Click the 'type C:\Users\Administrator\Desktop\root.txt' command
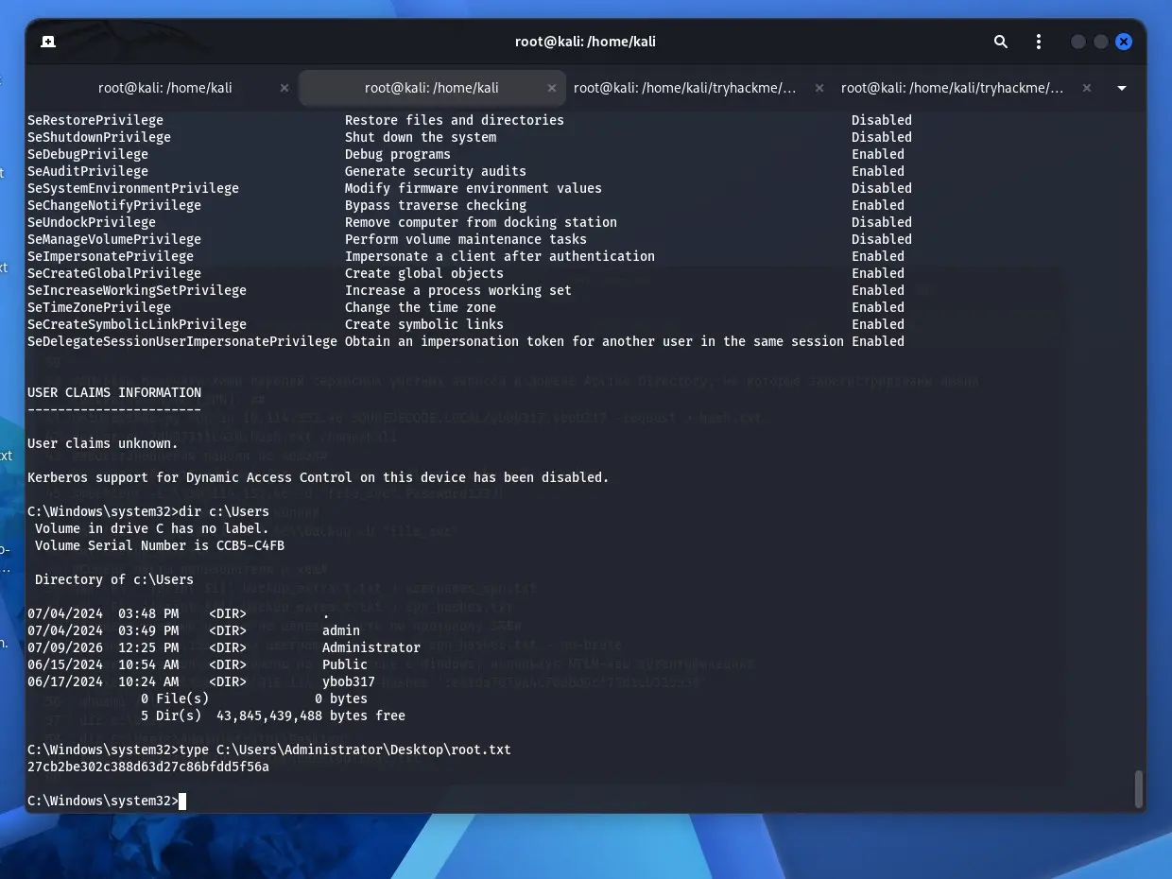 tap(345, 750)
